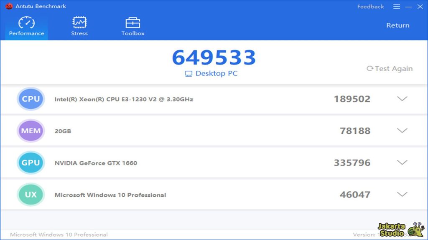Click the total score 649533
This screenshot has width=428, height=240.
(214, 58)
